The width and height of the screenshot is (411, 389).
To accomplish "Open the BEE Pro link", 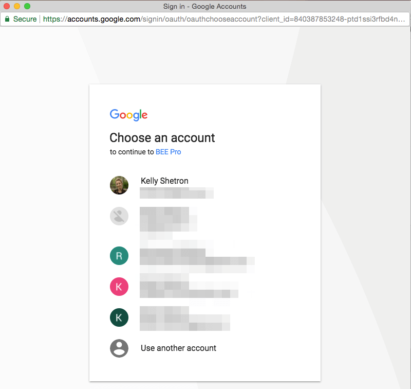I will pos(169,152).
